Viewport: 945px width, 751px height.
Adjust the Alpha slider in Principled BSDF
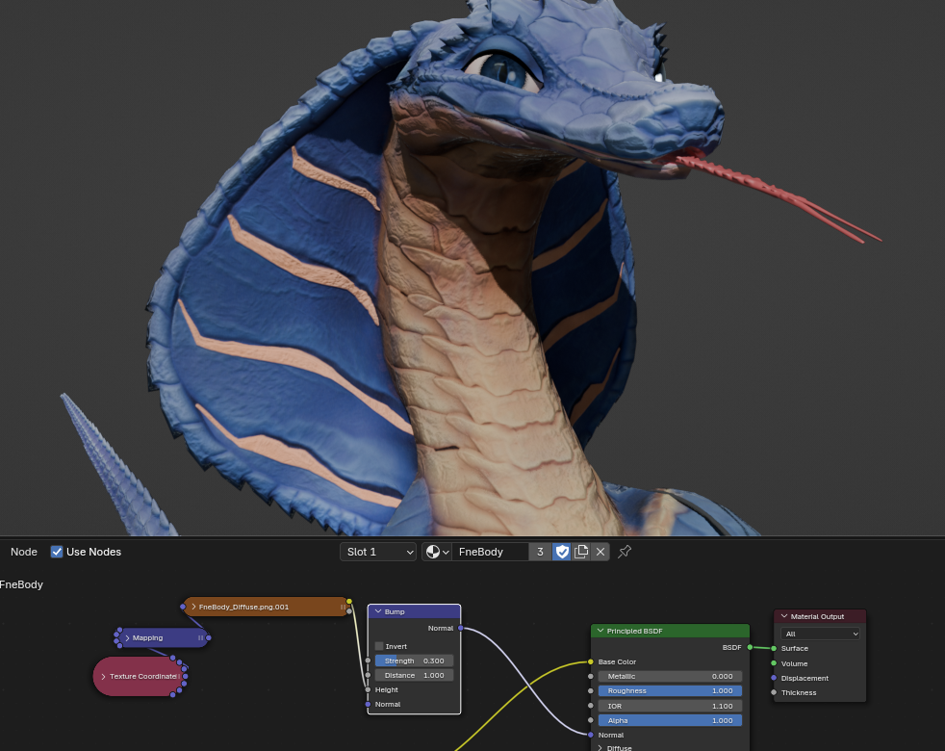click(x=670, y=720)
